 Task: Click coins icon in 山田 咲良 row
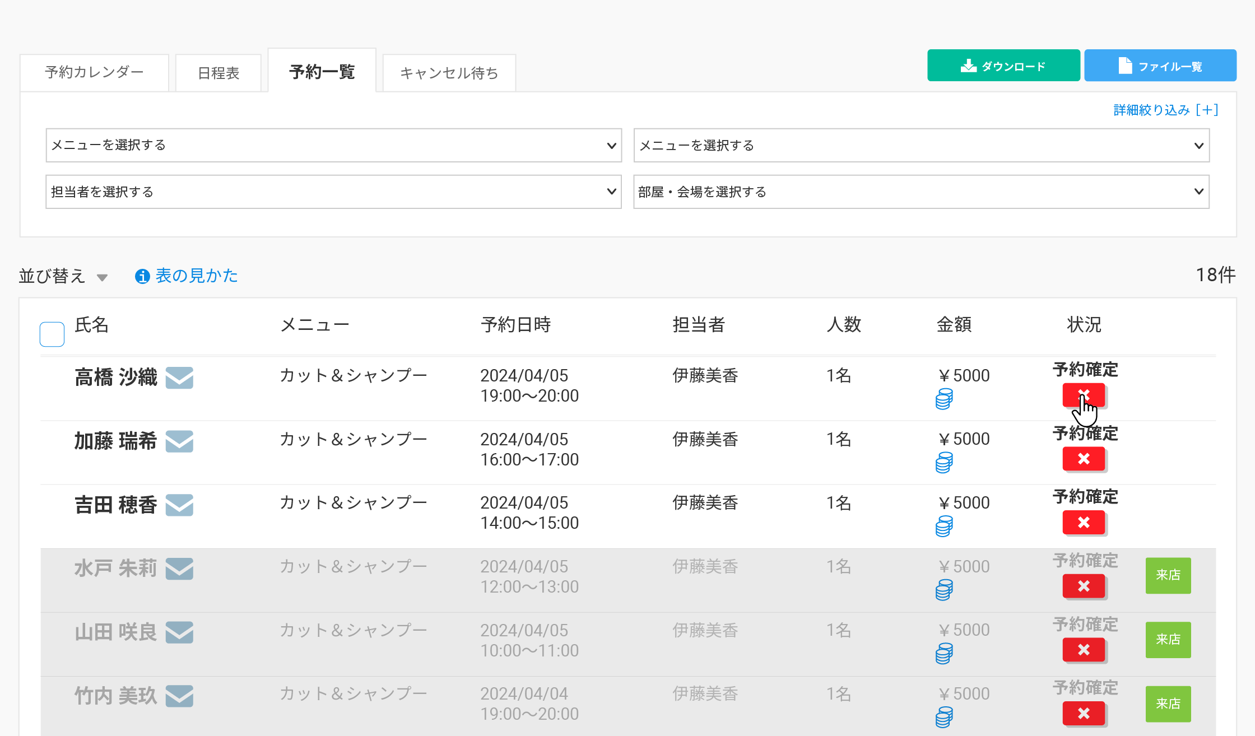click(944, 654)
